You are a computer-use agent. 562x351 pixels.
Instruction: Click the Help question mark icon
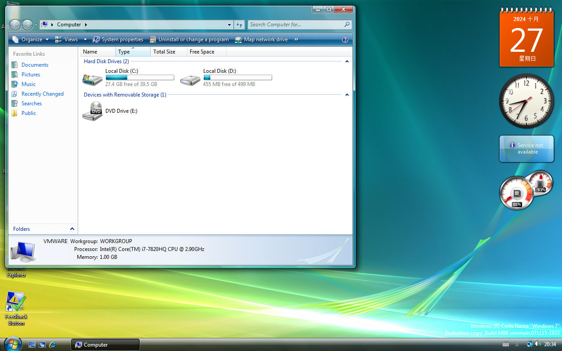tap(345, 39)
